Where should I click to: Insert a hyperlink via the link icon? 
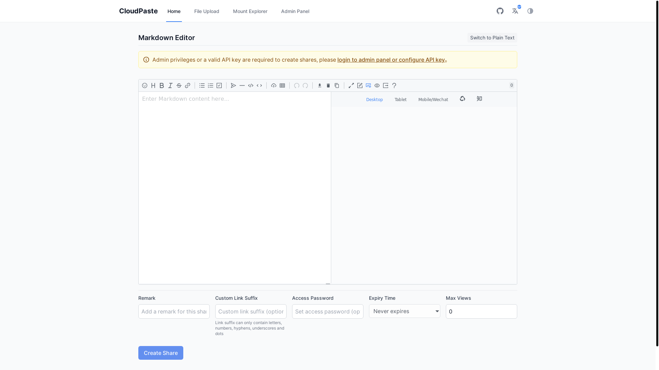[187, 86]
